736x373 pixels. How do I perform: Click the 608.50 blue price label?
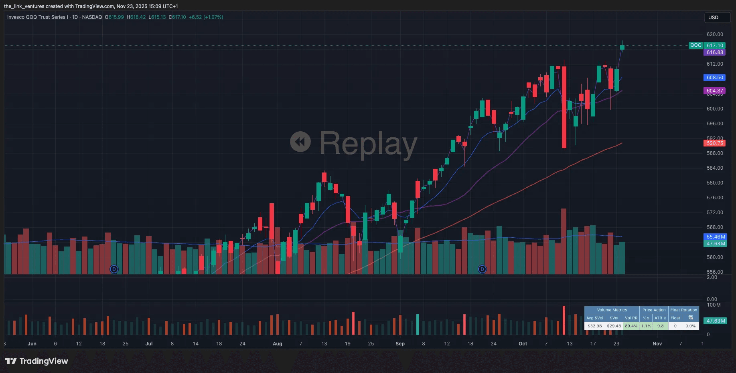715,78
